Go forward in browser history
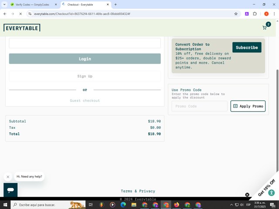Screen dimensions: 279x209 [13, 14]
